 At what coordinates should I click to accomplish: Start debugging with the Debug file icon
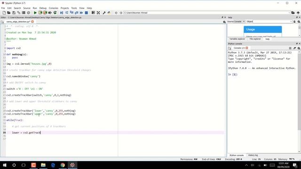coord(62,13)
